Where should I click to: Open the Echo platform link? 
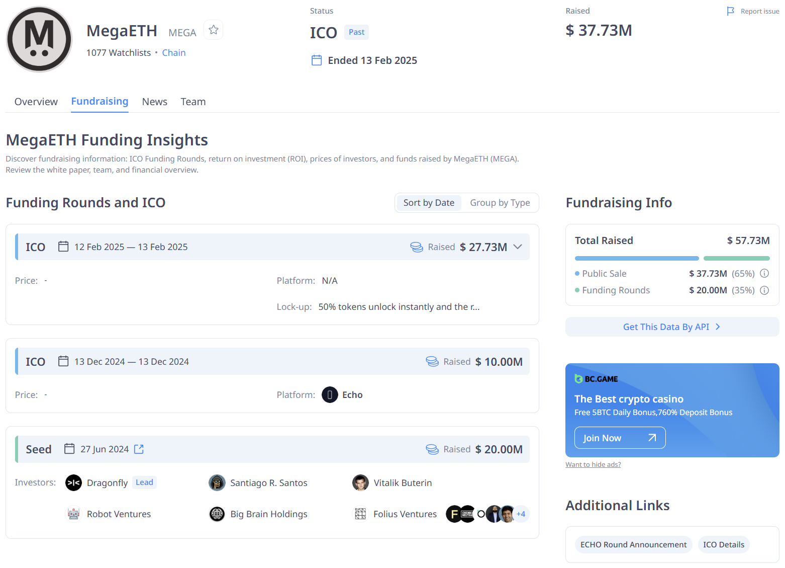(352, 395)
